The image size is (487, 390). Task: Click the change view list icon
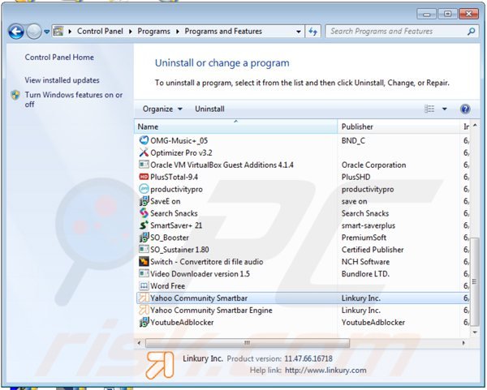tap(429, 109)
